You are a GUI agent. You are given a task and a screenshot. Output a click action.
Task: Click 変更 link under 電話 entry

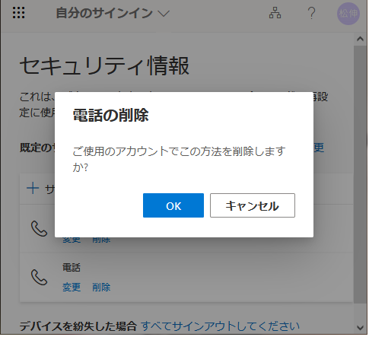72,288
